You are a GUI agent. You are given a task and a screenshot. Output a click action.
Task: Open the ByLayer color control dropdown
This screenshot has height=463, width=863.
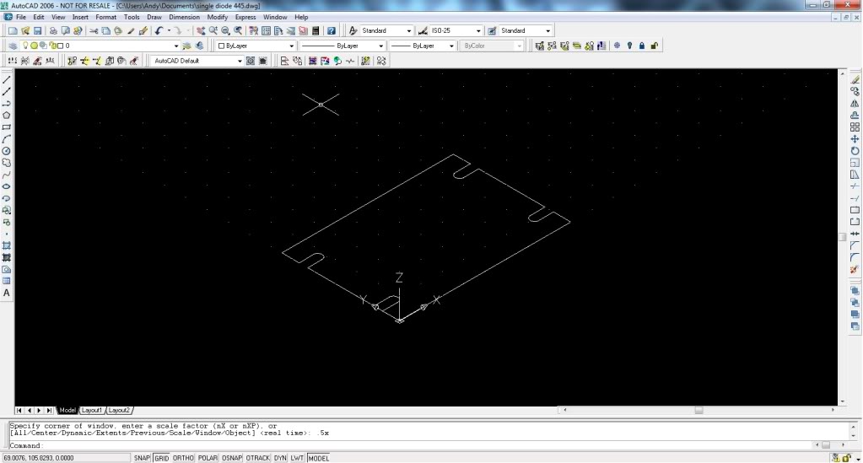(x=291, y=46)
